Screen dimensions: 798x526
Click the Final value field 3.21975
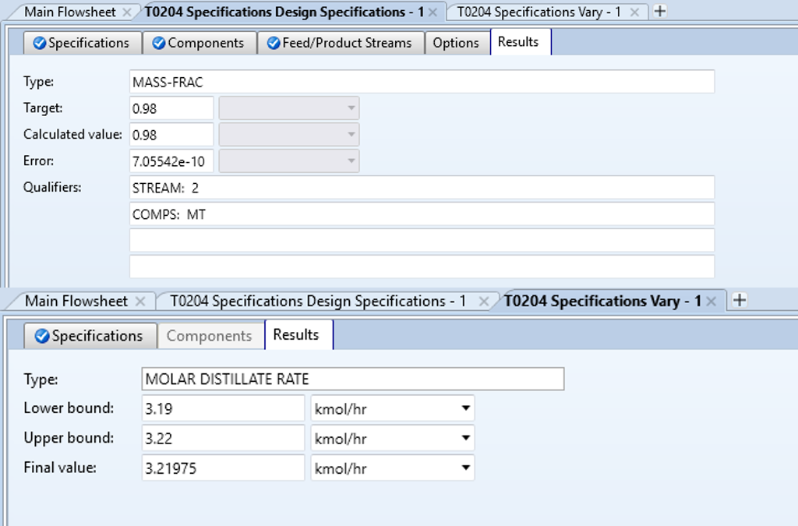click(x=223, y=468)
